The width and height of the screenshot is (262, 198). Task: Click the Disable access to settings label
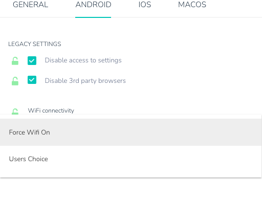coord(83,60)
